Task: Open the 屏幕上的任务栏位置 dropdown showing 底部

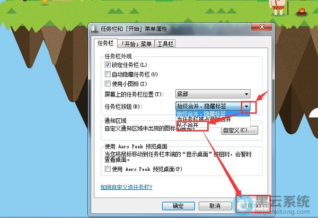Action: tap(213, 94)
